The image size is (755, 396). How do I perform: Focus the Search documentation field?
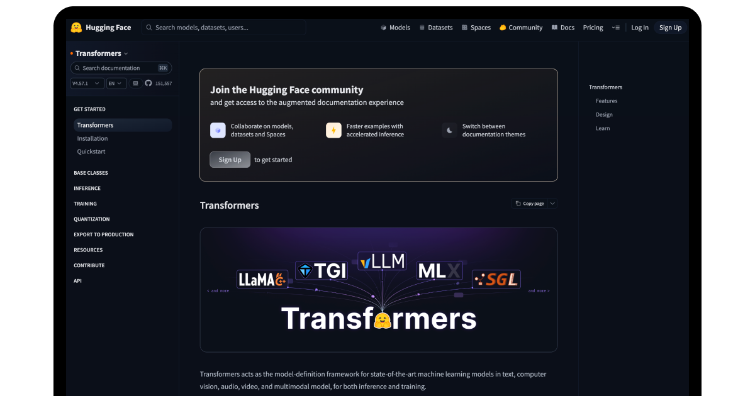121,68
